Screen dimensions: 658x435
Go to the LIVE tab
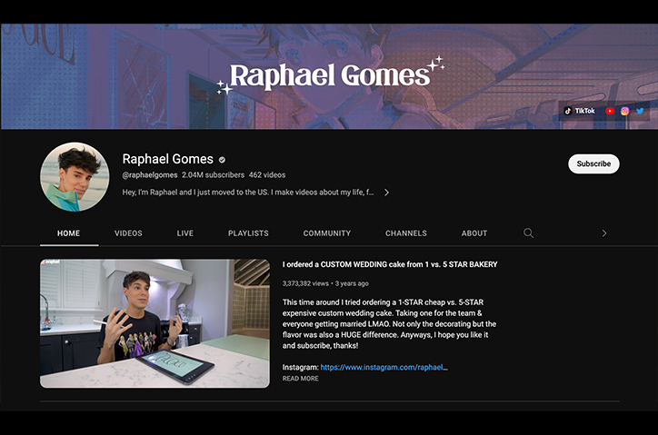pos(185,233)
